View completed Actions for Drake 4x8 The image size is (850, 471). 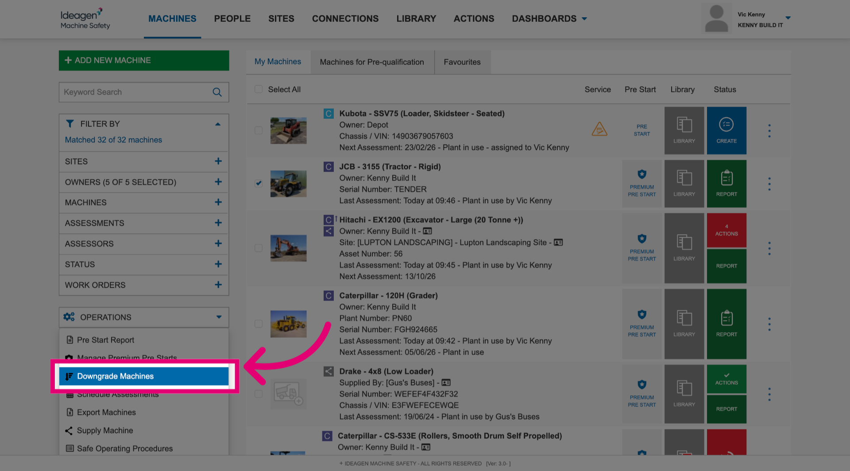(x=726, y=379)
